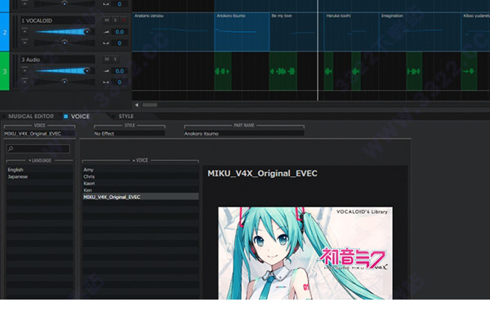Select audio clip beneath Imagination part

tap(414, 71)
